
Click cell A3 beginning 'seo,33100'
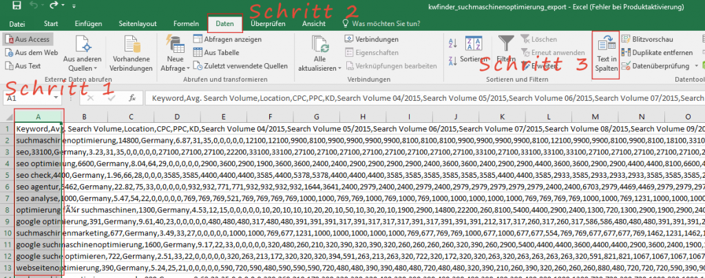[x=39, y=152]
